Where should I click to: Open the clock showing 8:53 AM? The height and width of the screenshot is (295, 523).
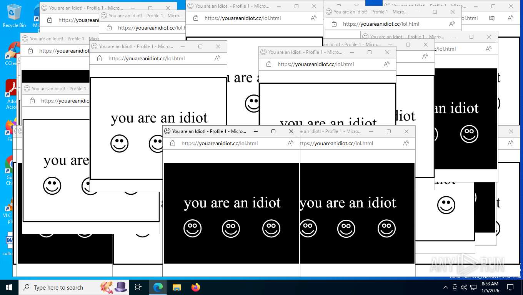click(490, 287)
